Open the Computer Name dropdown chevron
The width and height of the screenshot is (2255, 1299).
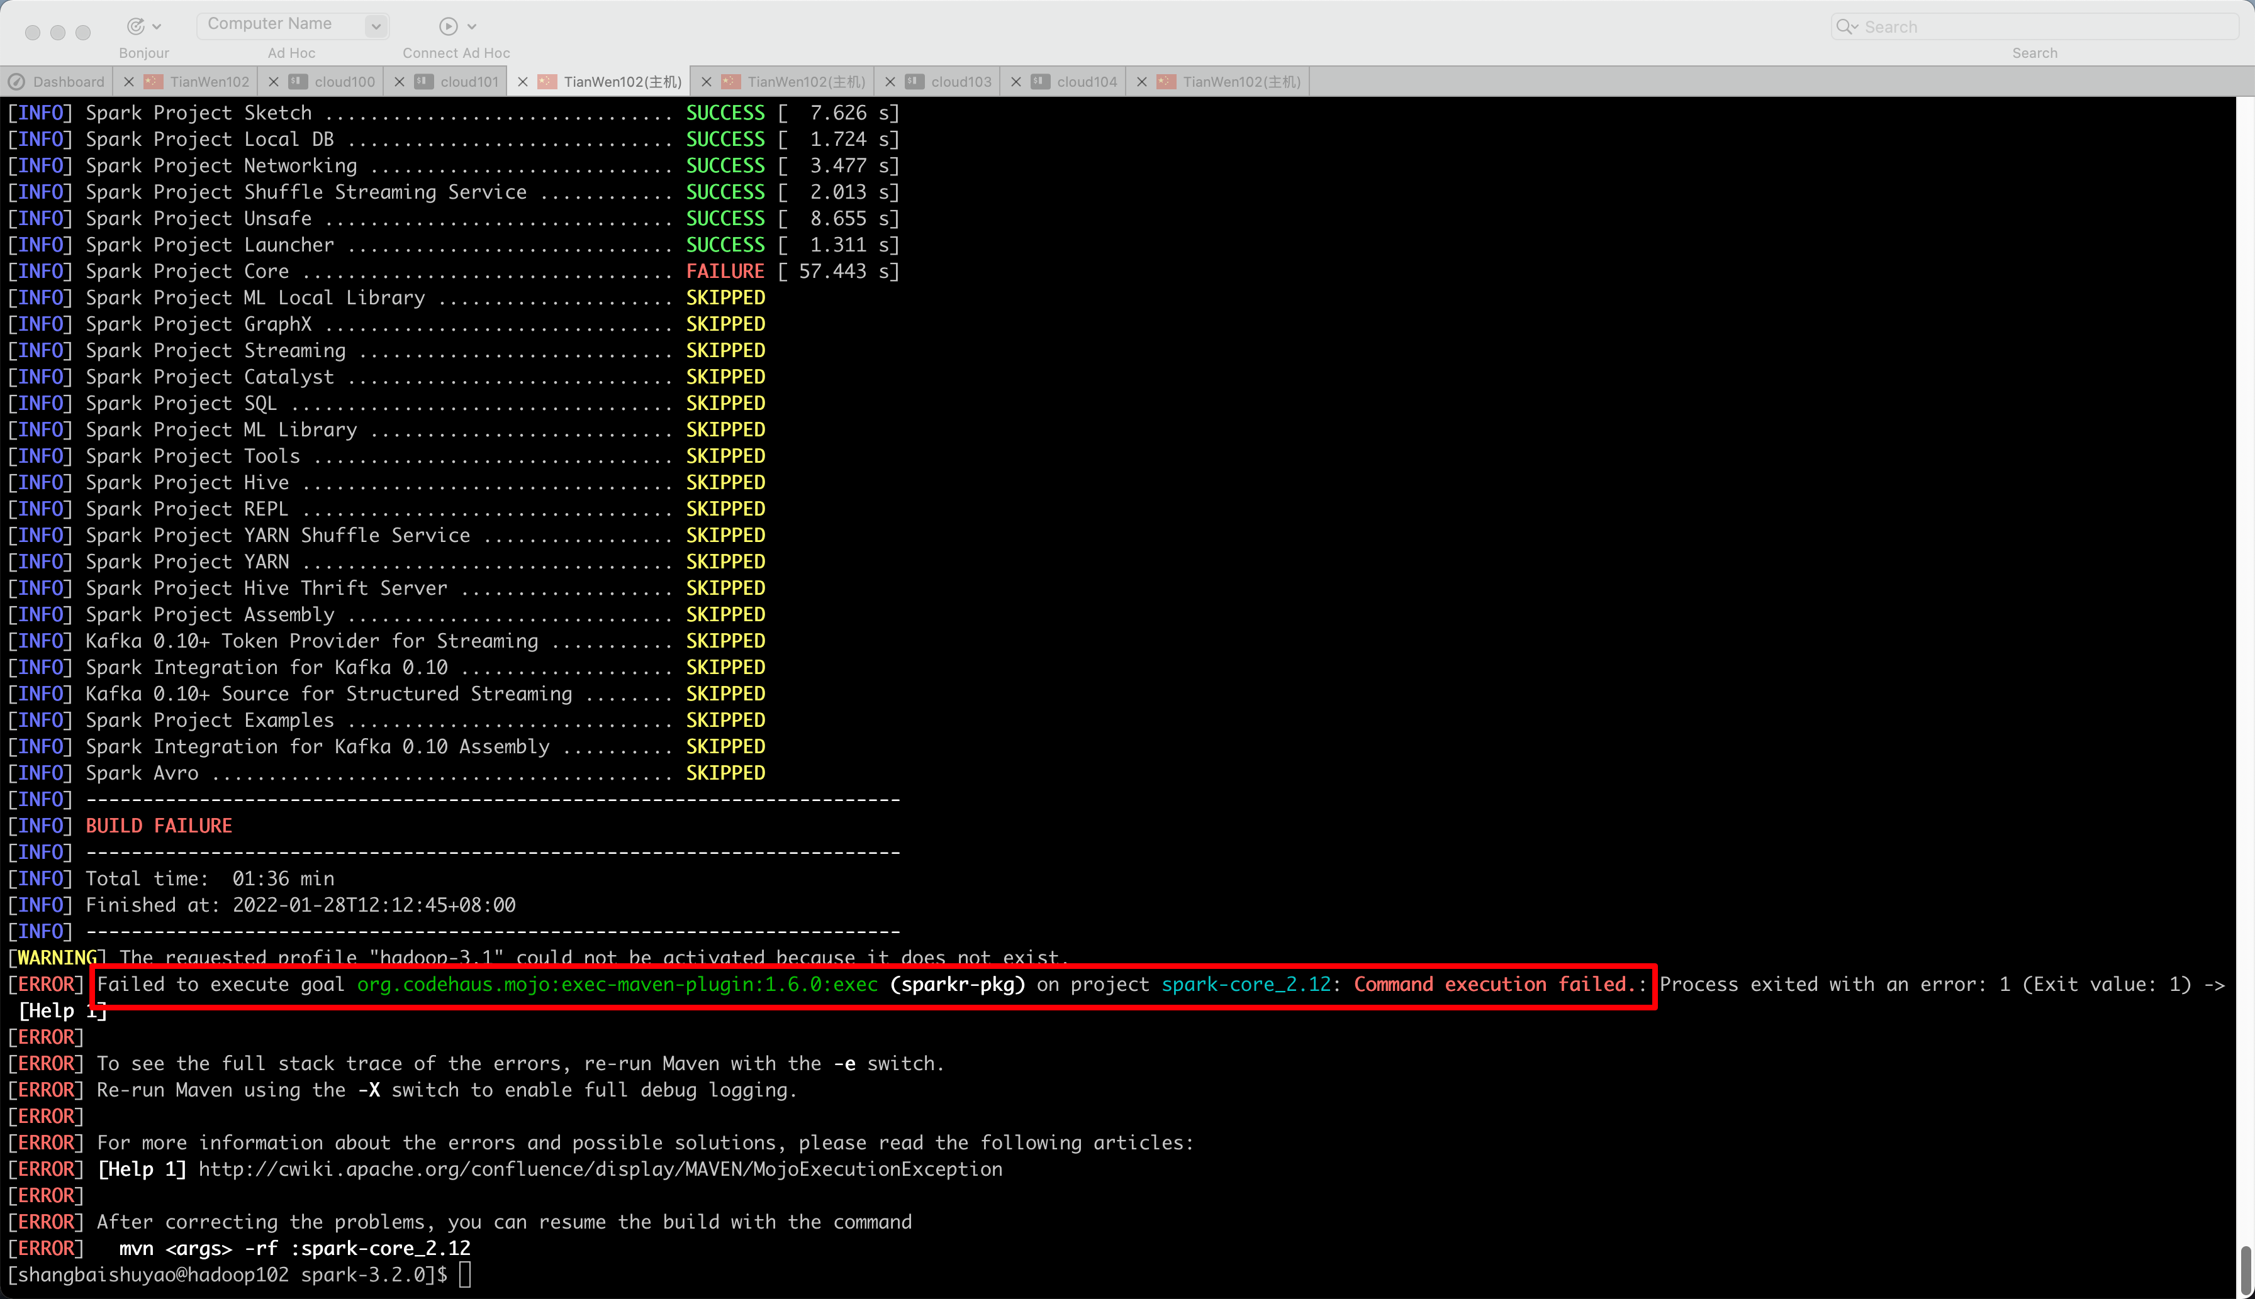[376, 26]
